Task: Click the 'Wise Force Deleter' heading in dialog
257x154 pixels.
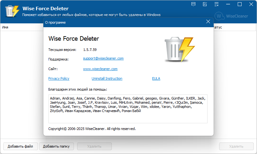Action: (74, 39)
